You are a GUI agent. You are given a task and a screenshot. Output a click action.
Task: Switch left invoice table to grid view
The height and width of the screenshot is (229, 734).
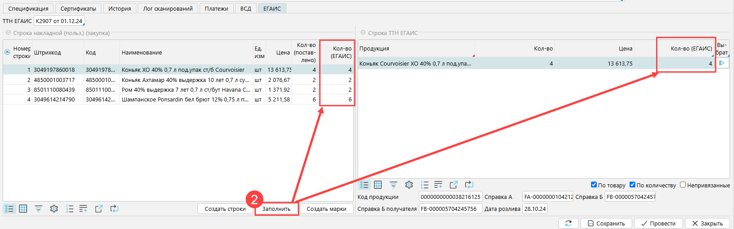(23, 209)
